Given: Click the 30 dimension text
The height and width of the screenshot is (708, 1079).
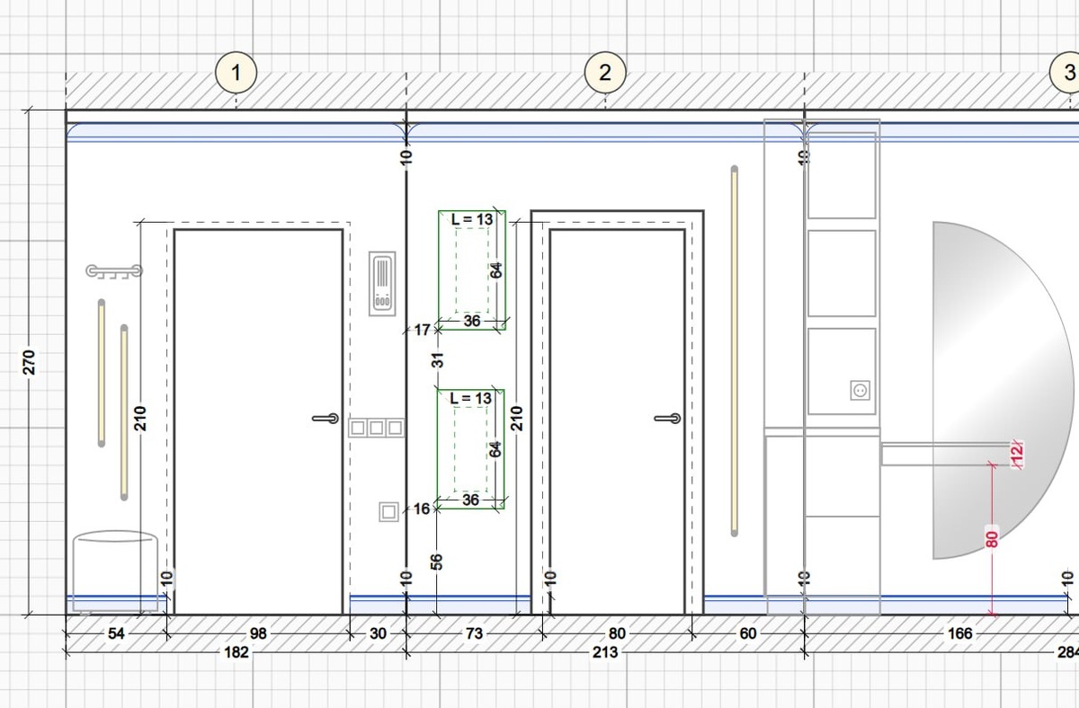Looking at the screenshot, I should click(x=378, y=633).
